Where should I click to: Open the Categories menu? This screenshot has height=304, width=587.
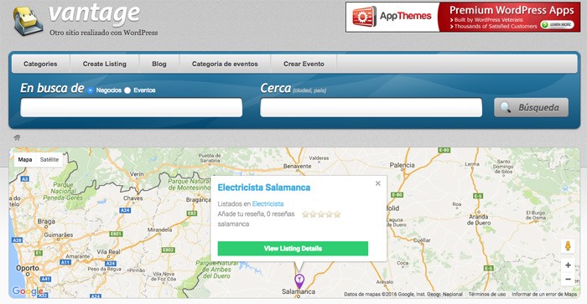pos(40,64)
